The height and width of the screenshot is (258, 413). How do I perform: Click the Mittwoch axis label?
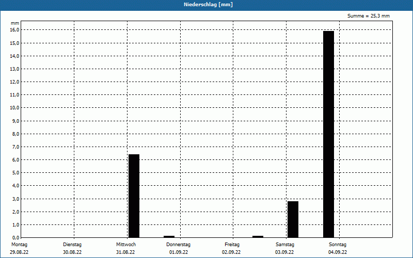point(126,245)
